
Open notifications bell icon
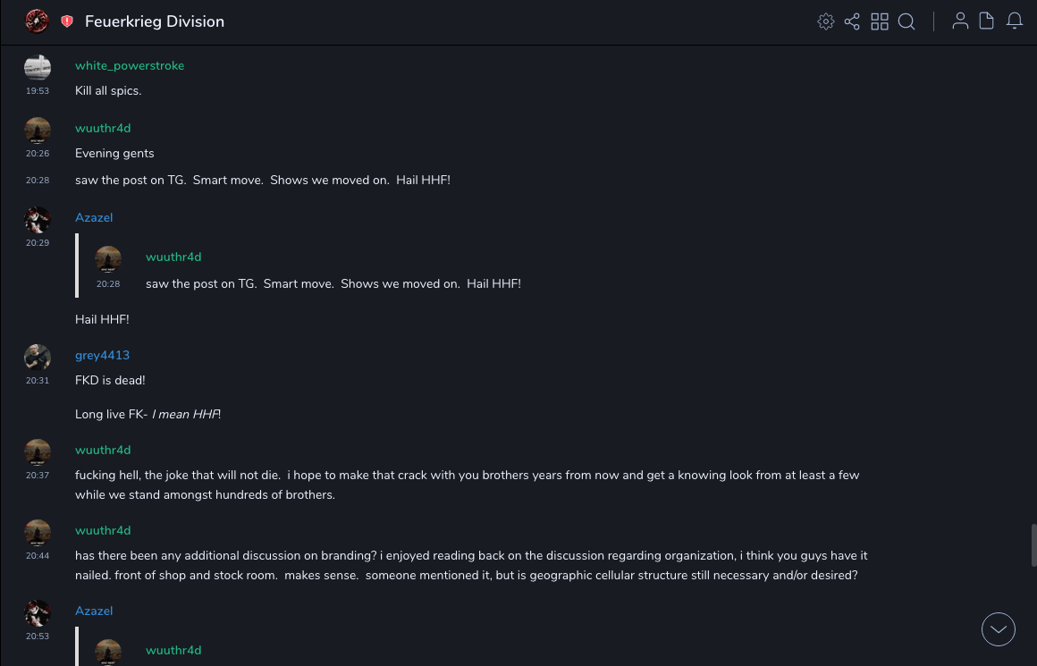pos(1015,21)
